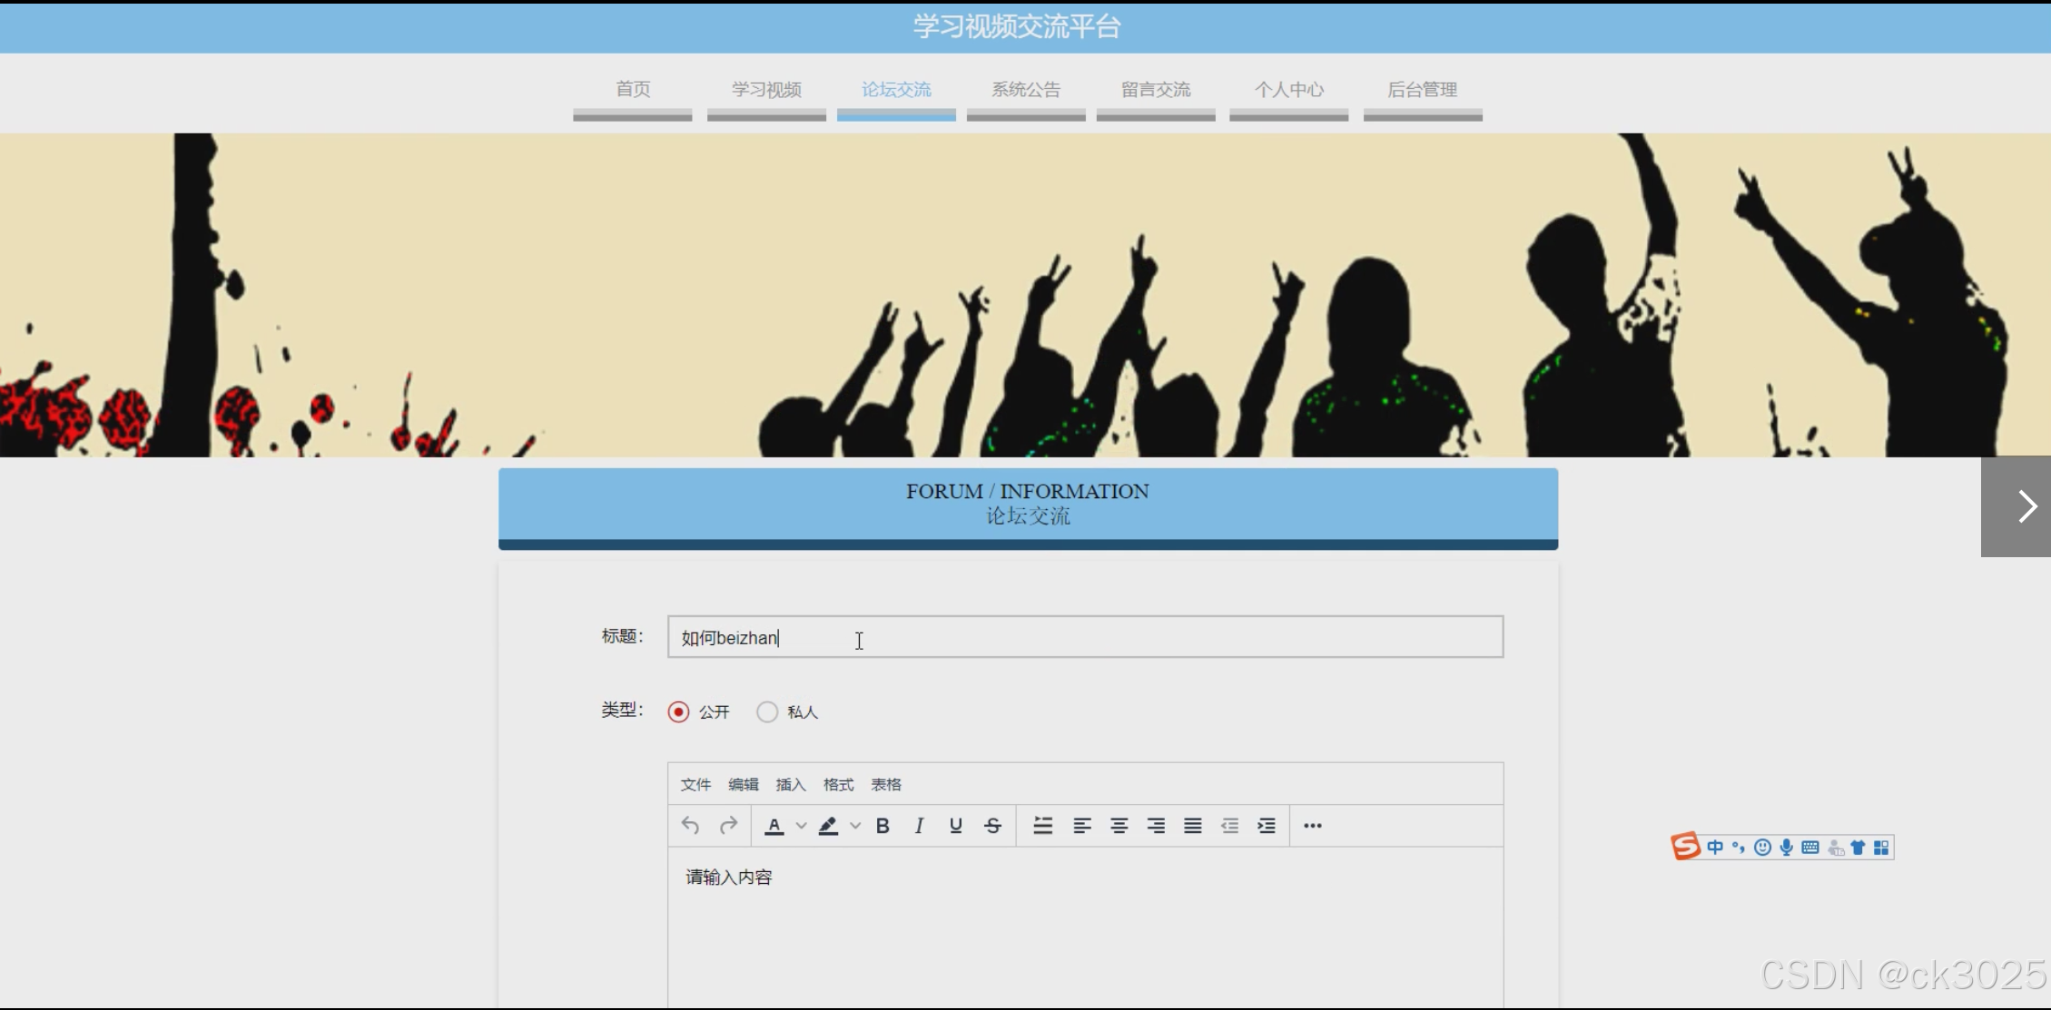Viewport: 2051px width, 1010px height.
Task: Toggle bold formatting in the editor
Action: [883, 826]
